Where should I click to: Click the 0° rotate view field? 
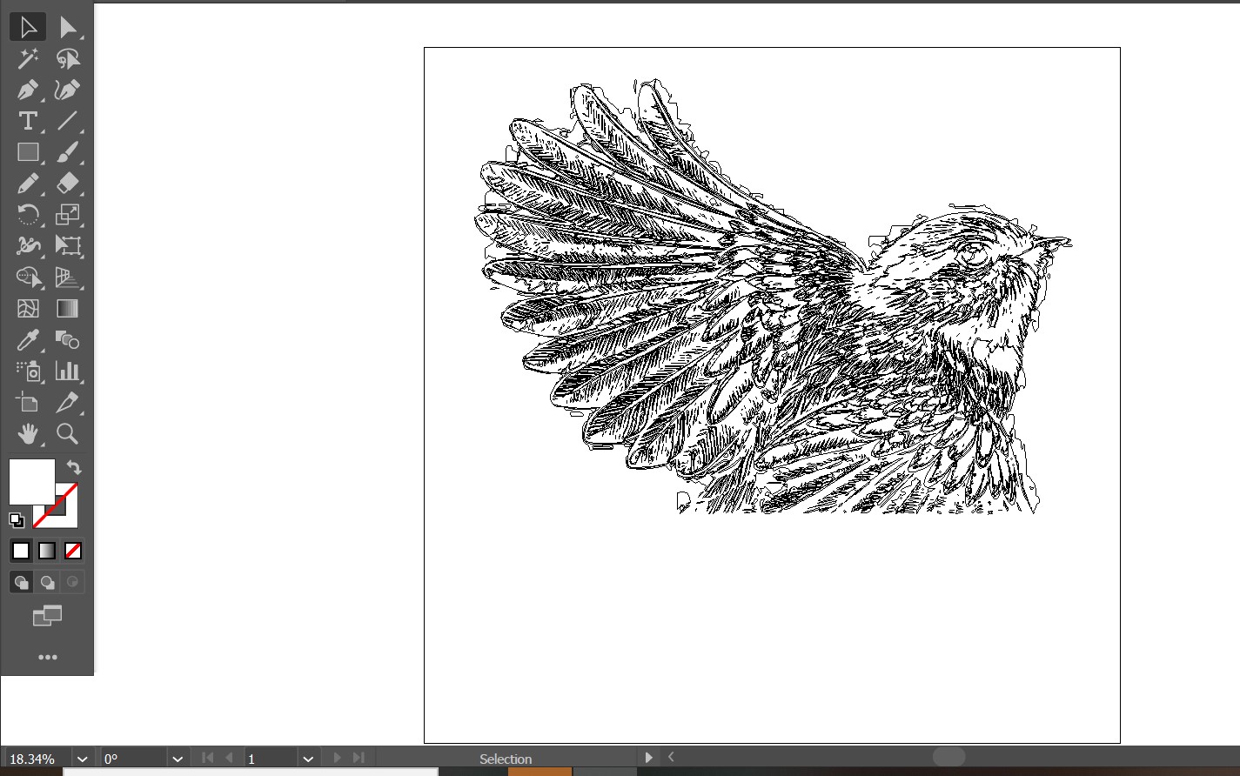click(133, 759)
